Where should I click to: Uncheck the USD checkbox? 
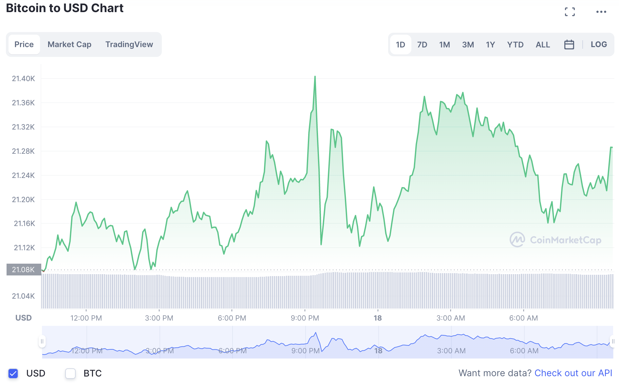pyautogui.click(x=13, y=373)
